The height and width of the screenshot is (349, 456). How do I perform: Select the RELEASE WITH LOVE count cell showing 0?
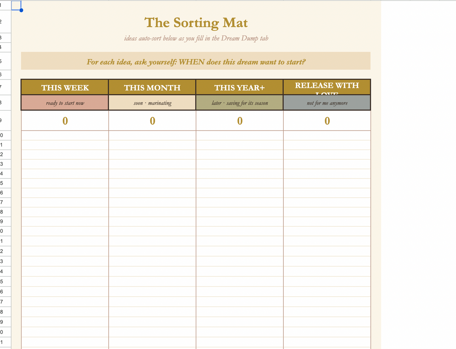pyautogui.click(x=327, y=121)
